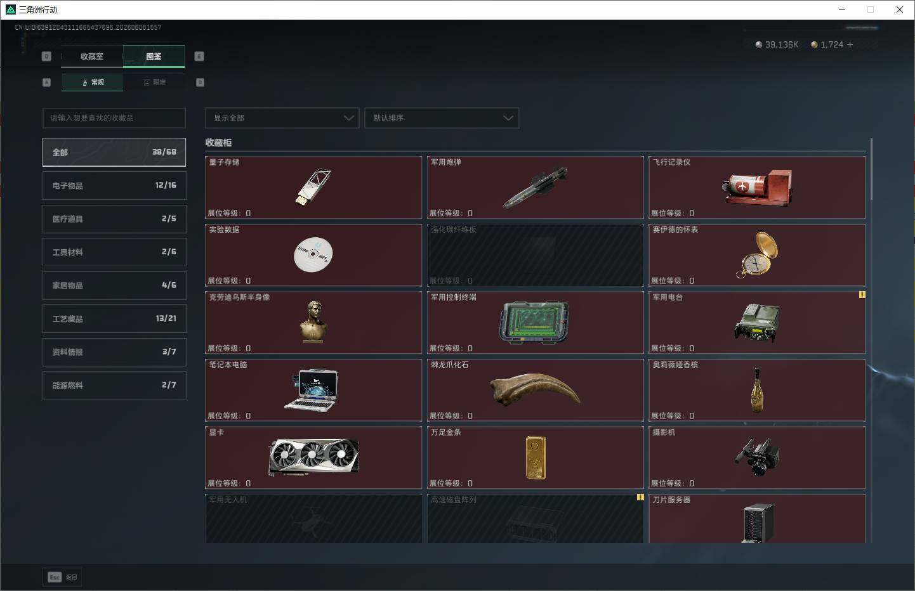915x591 pixels.
Task: Filter by 电子物品 category
Action: click(114, 185)
